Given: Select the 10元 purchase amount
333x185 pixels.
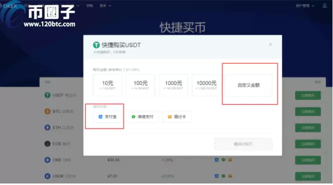Looking at the screenshot, I should tap(108, 85).
